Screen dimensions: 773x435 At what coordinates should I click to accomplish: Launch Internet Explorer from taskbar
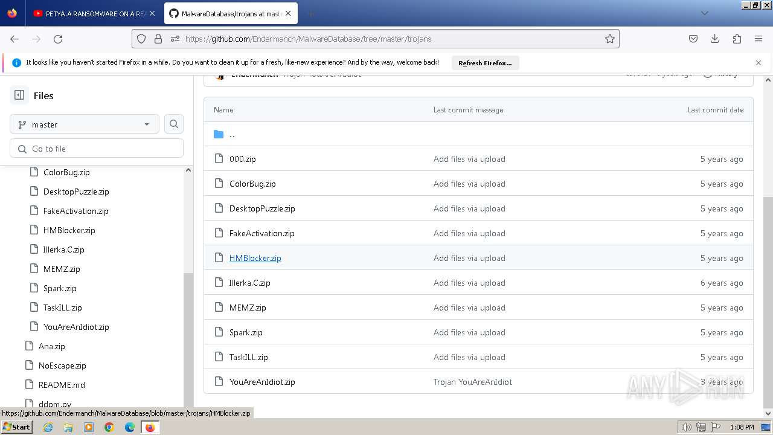48,427
